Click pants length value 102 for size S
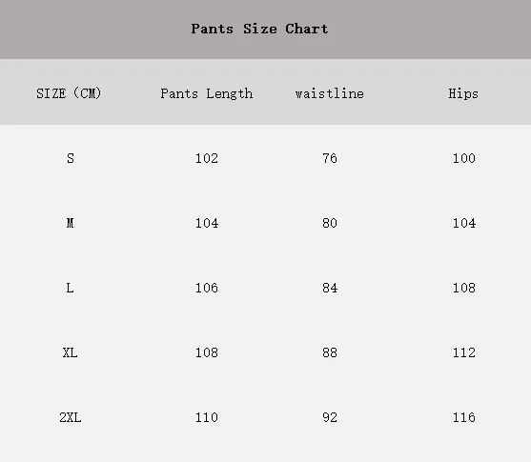The width and height of the screenshot is (531, 462). tap(207, 158)
